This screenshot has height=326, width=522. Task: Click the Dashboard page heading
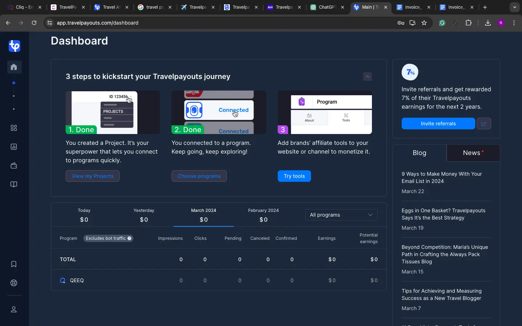click(x=79, y=41)
